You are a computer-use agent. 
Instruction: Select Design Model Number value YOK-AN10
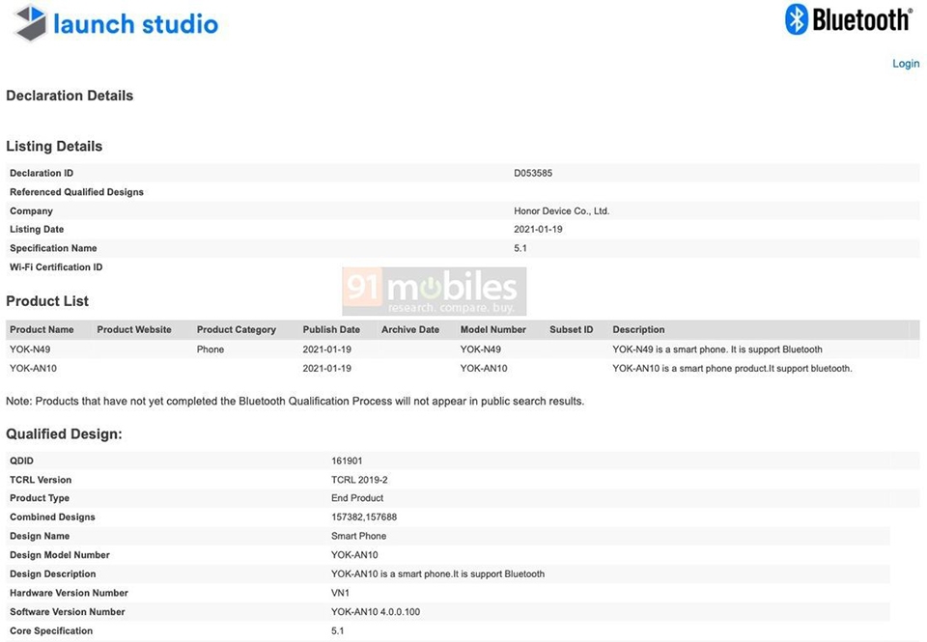[354, 554]
